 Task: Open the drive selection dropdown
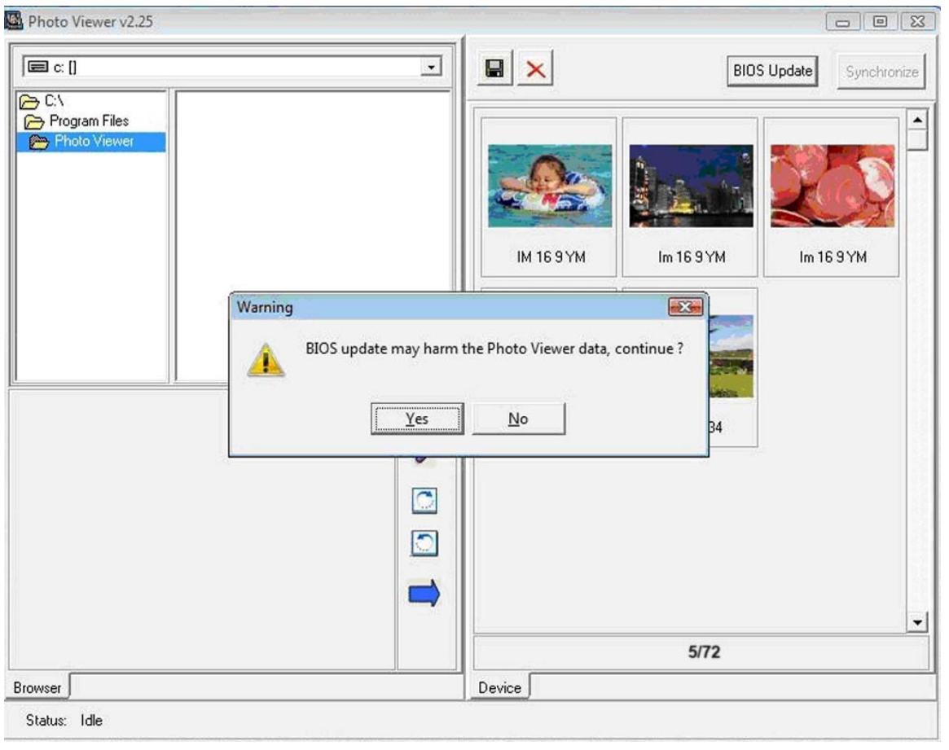point(434,67)
